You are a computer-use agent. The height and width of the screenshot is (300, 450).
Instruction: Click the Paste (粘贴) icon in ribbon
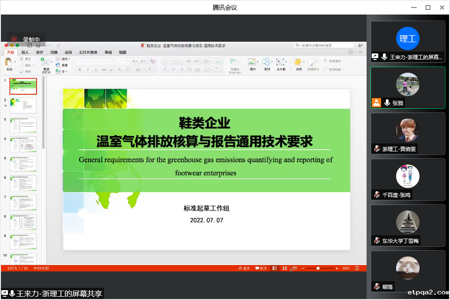point(9,62)
